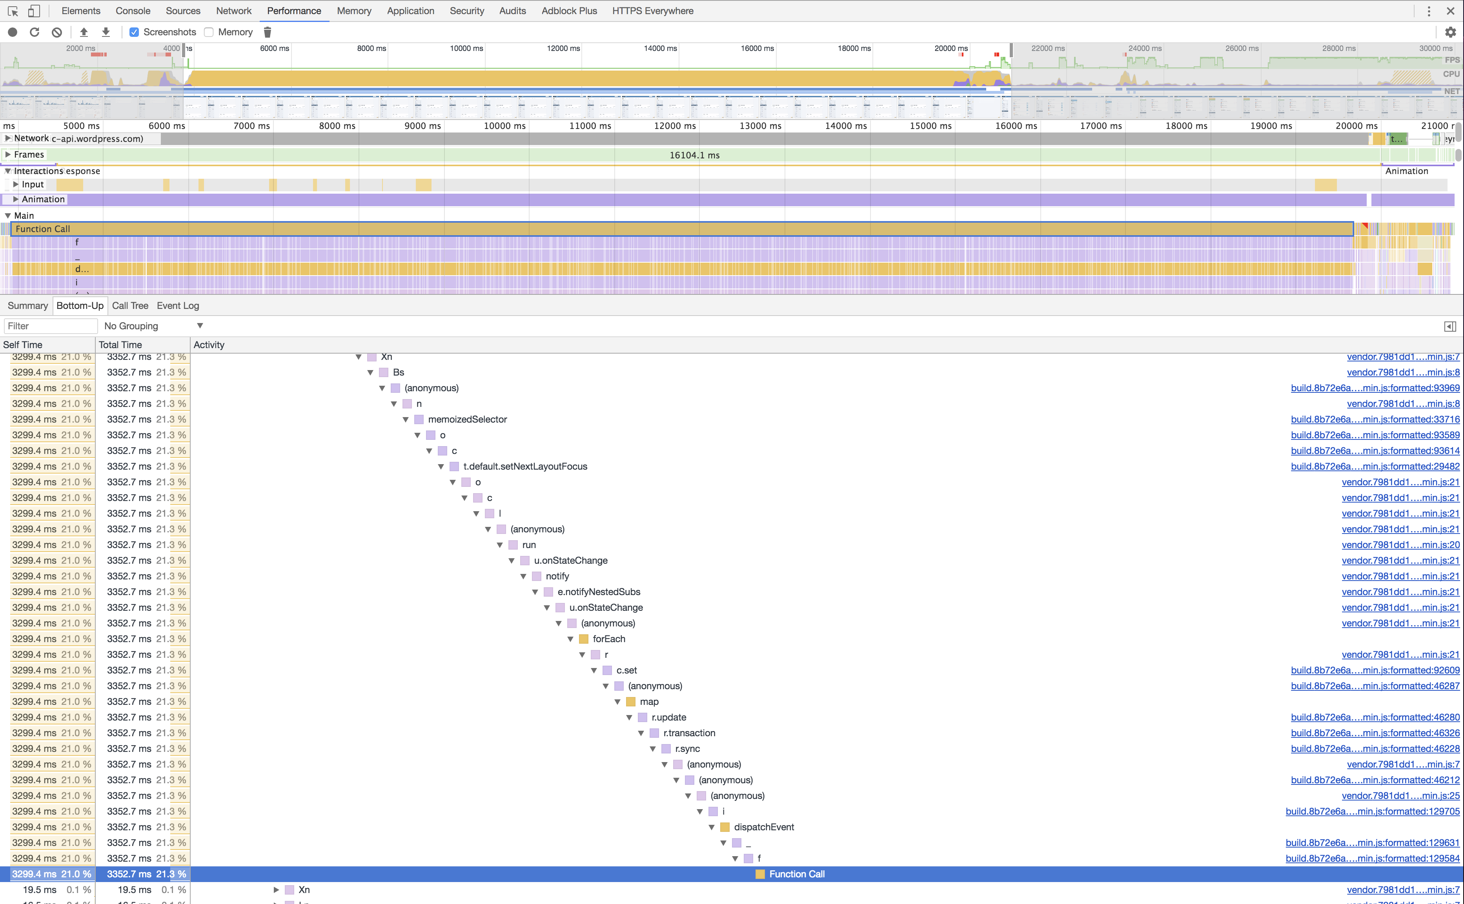Collapse the forEach tree row

coord(570,639)
